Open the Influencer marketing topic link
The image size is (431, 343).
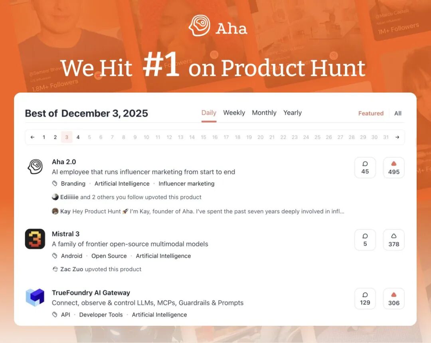click(186, 184)
